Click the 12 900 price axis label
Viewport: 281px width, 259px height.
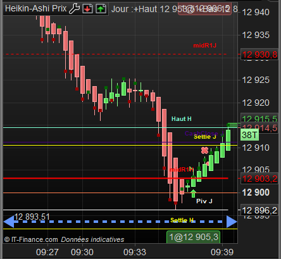(256, 193)
